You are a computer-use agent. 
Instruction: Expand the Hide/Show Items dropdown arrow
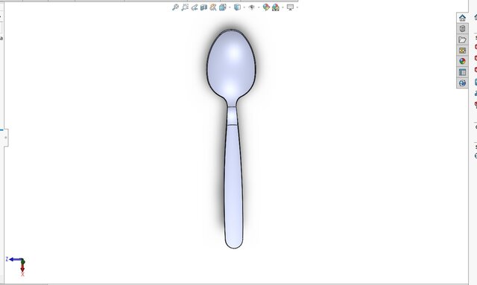pyautogui.click(x=259, y=7)
